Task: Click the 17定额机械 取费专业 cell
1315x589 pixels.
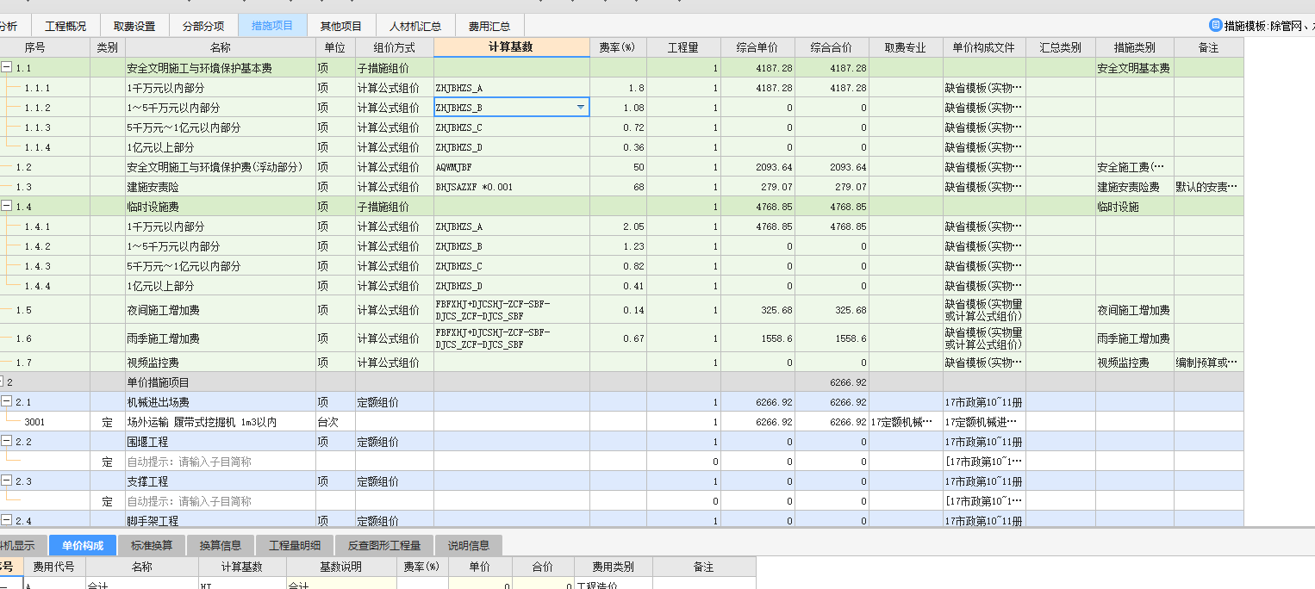Action: 906,422
